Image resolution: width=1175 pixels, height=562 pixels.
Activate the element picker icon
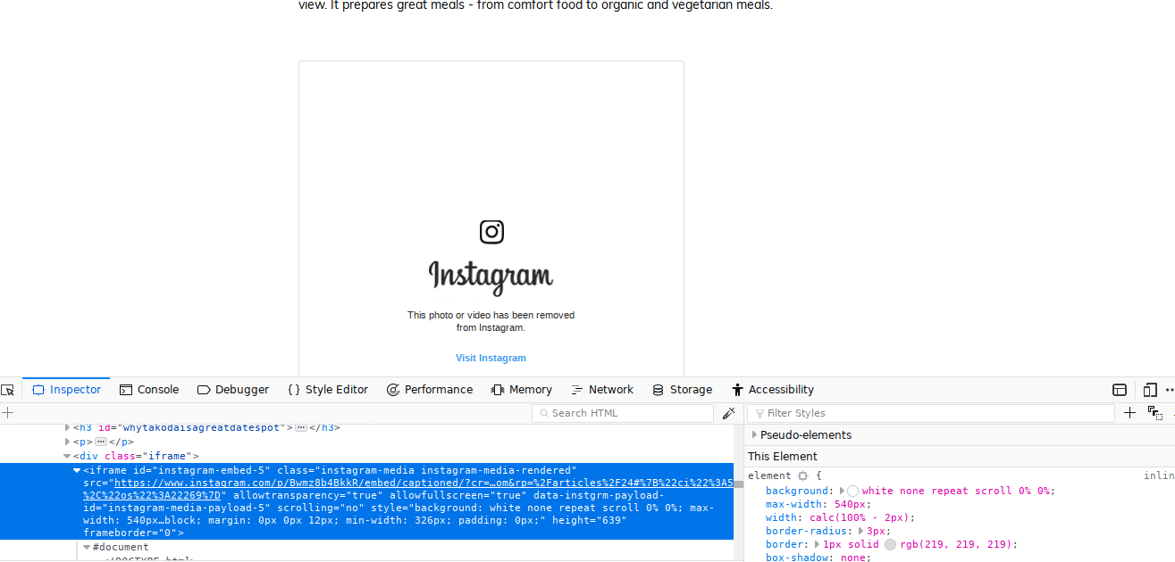pos(8,390)
